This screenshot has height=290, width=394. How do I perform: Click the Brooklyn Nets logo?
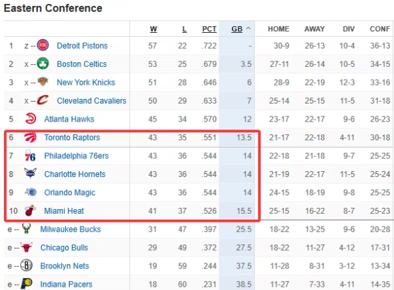(x=27, y=265)
